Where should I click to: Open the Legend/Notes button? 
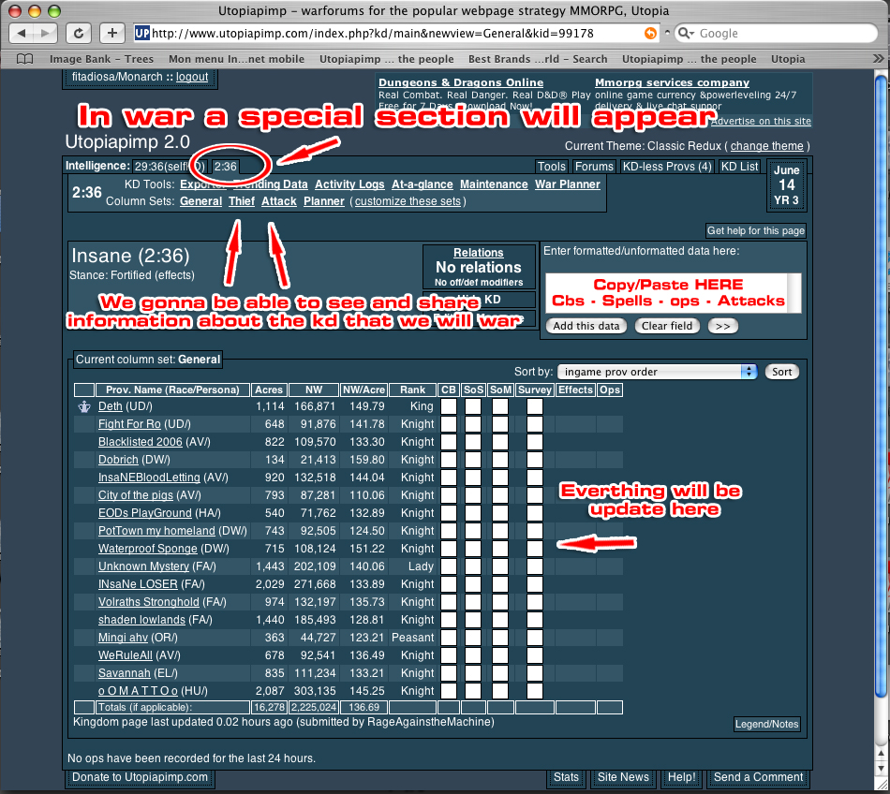(x=767, y=724)
